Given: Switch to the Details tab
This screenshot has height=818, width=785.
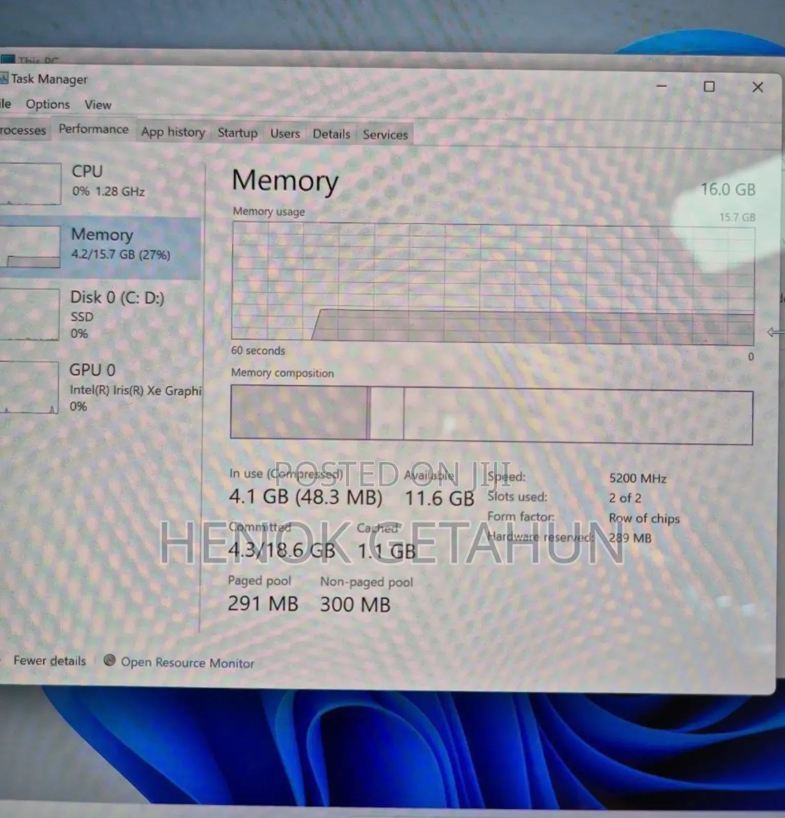Looking at the screenshot, I should pos(331,134).
